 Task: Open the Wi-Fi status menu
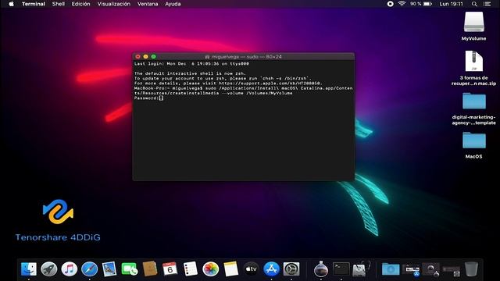tap(402, 4)
